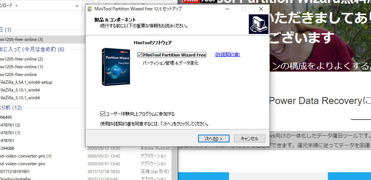Screen dimensions: 371x180
Task: Select file ow1205-free-online (2) in Explorer
Action: click(21, 59)
